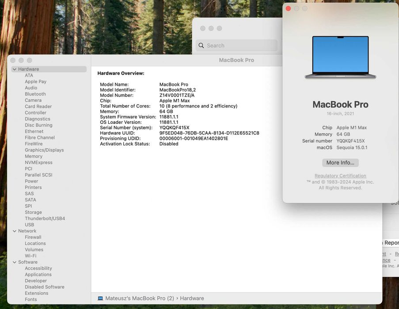
Task: Select Extensions under Software
Action: point(37,293)
